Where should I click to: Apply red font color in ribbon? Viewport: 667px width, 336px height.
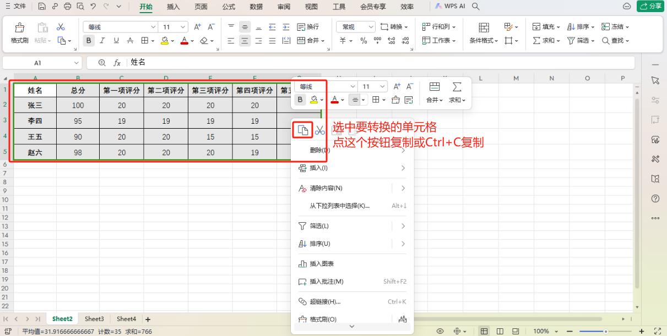point(185,40)
